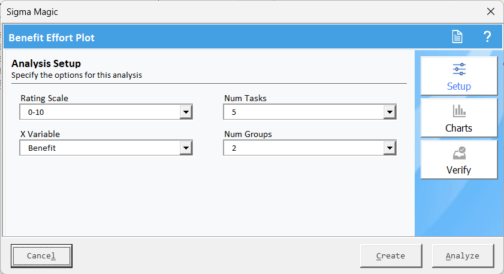Image resolution: width=504 pixels, height=274 pixels.
Task: Open the X Variable dropdown arrow
Action: point(186,148)
